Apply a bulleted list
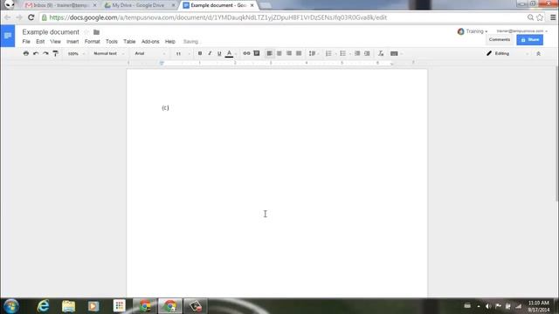Viewport: 559px width, 314px height. (344, 53)
